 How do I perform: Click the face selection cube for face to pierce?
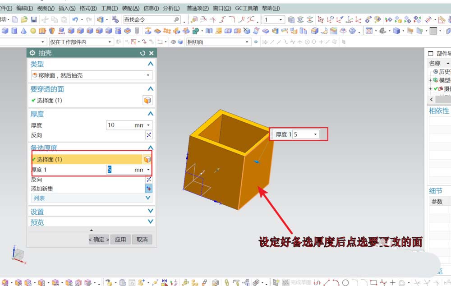pos(147,101)
